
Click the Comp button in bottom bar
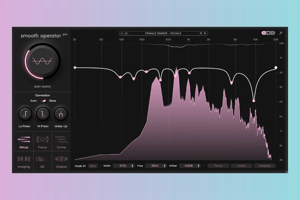241,166
